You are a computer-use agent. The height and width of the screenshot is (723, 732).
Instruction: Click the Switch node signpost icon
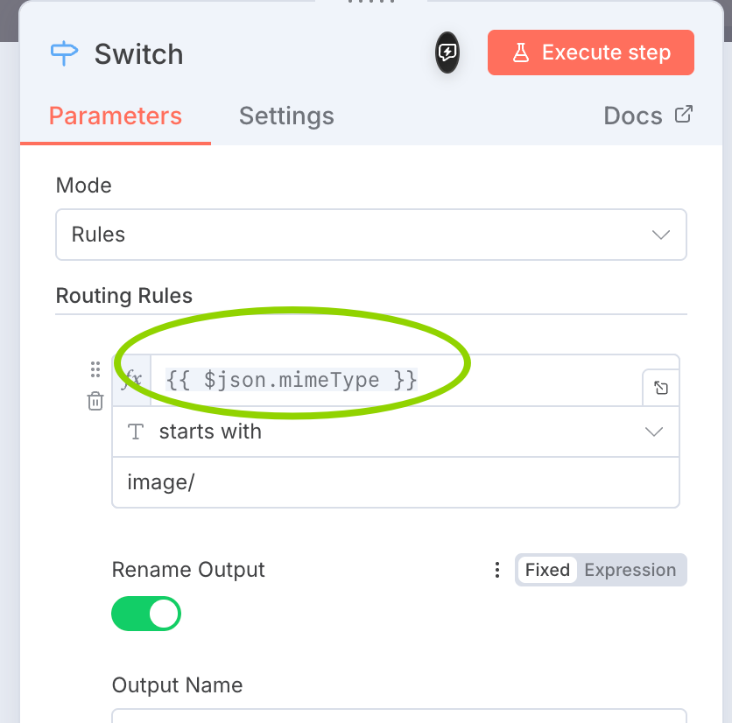[64, 54]
